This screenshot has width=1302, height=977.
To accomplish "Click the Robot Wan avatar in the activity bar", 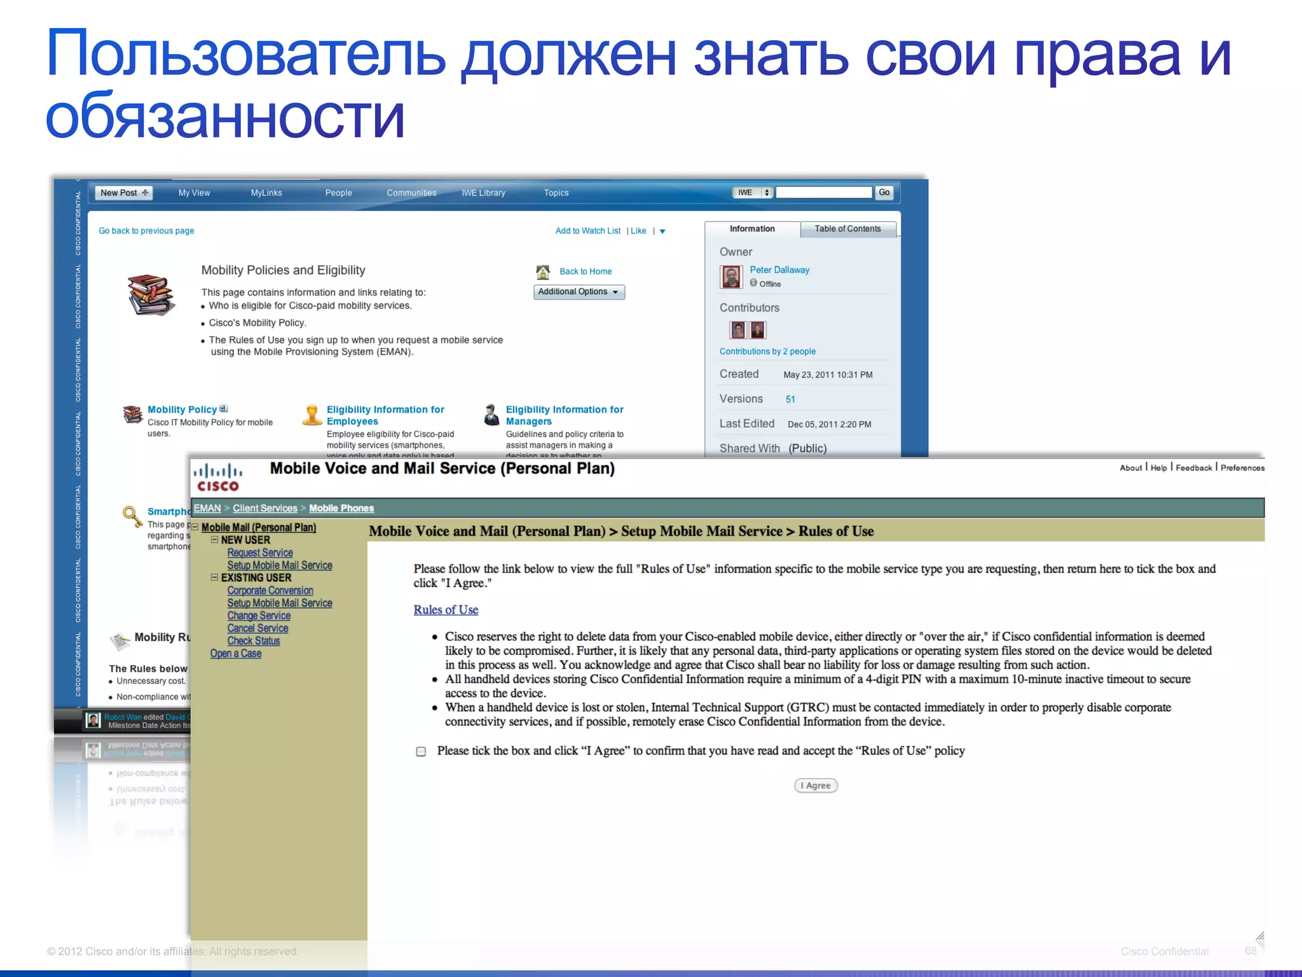I will pyautogui.click(x=93, y=720).
